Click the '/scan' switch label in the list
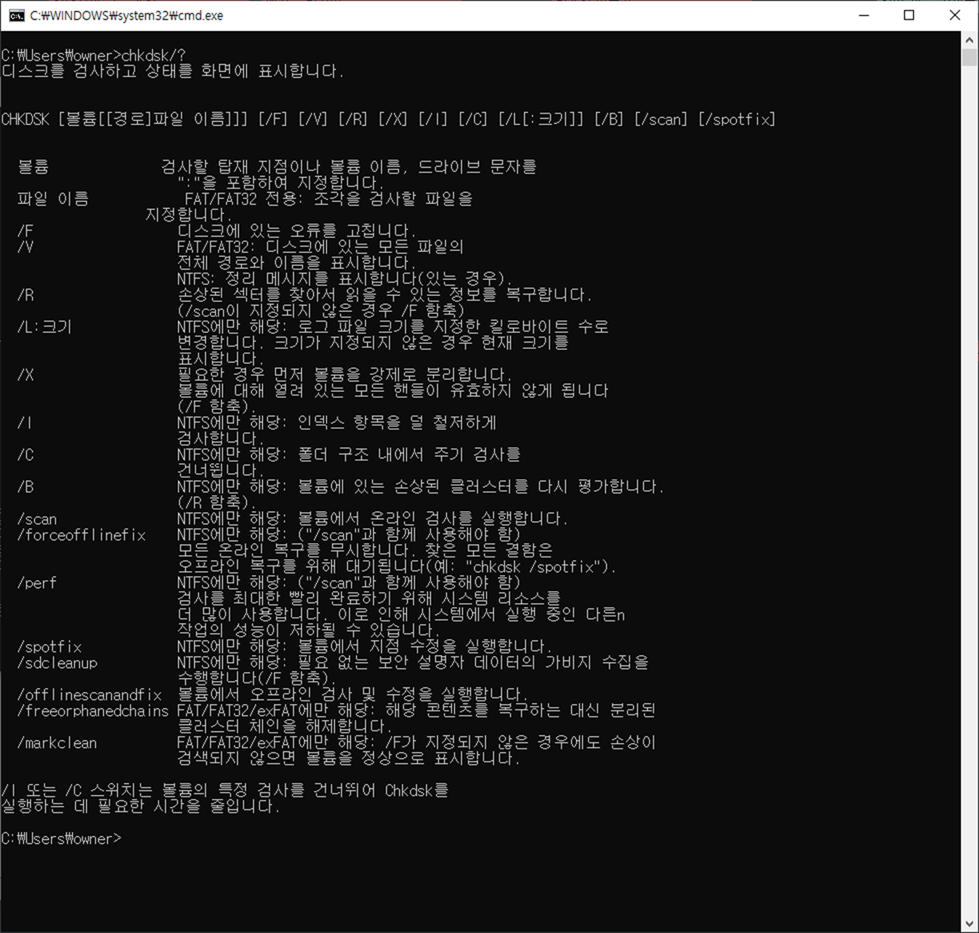 (37, 519)
